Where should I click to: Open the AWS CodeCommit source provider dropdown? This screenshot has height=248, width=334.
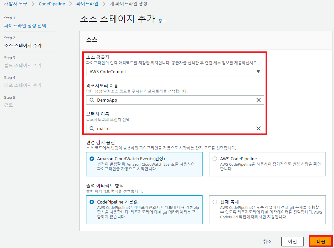tap(175, 72)
